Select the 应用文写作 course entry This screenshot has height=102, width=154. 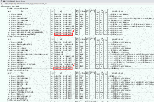[x=17, y=66]
